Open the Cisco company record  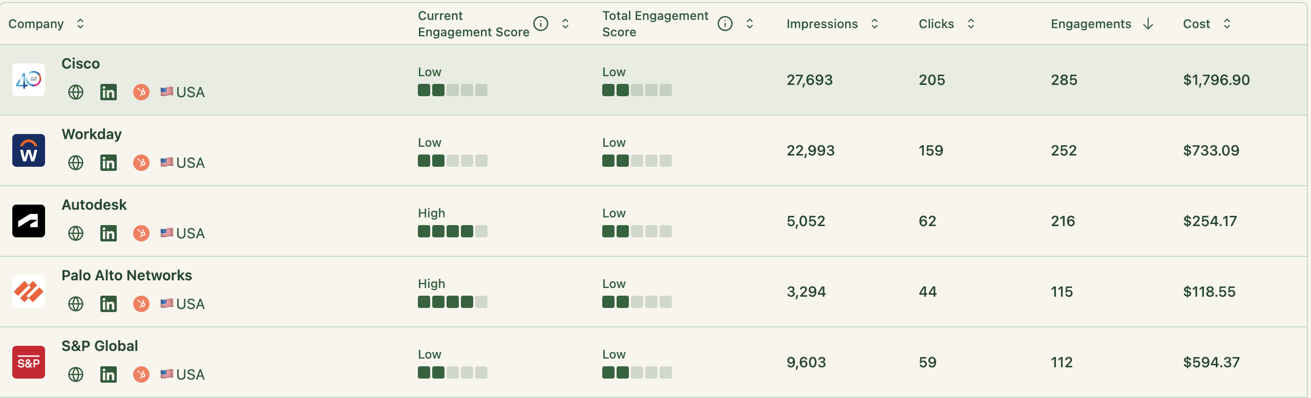pos(80,63)
